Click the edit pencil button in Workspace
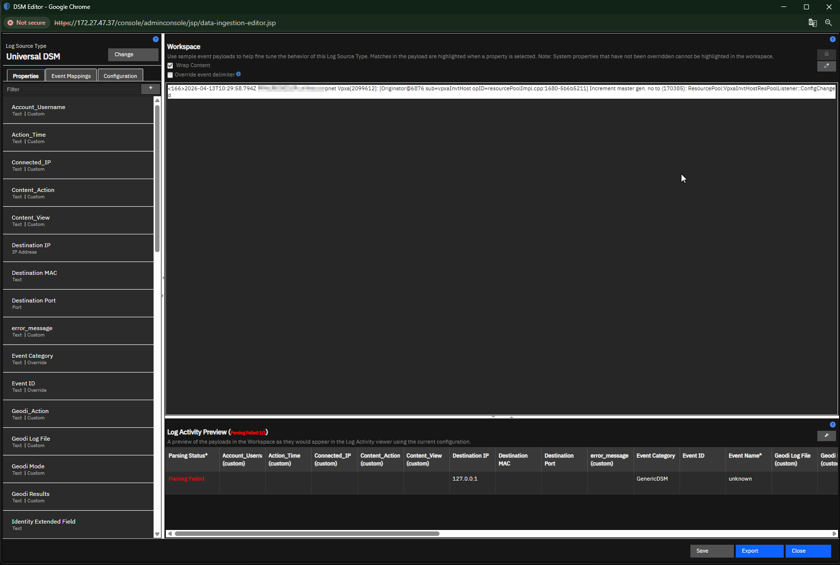840x565 pixels. pyautogui.click(x=826, y=66)
